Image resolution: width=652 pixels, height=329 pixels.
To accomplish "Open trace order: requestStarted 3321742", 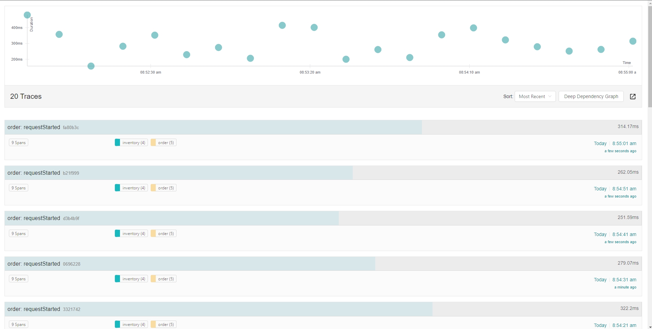I will [x=44, y=309].
